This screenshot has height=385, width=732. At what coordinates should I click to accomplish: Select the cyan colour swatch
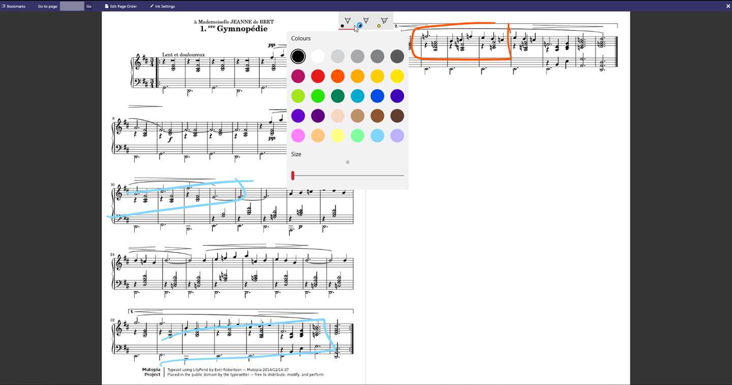tap(358, 96)
